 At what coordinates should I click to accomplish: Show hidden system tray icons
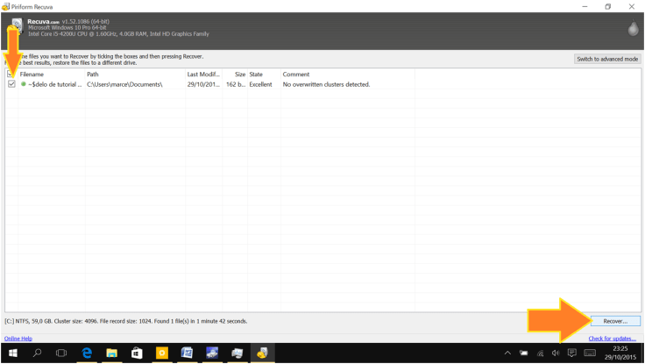coord(507,353)
